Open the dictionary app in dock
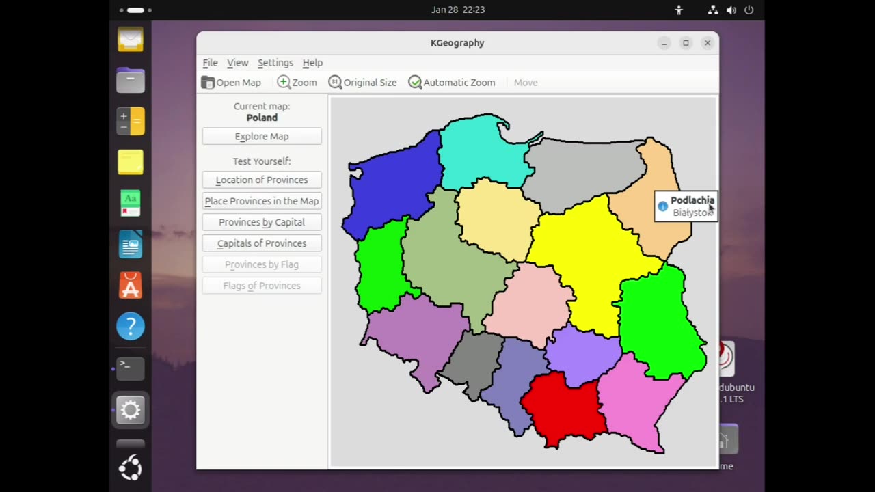Image resolution: width=875 pixels, height=492 pixels. point(131,203)
